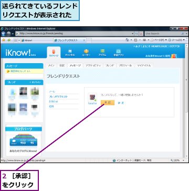Screen dimensions: 189x191
Task: Click the お友達をiKnow!に招待 link
Action: tap(157, 56)
